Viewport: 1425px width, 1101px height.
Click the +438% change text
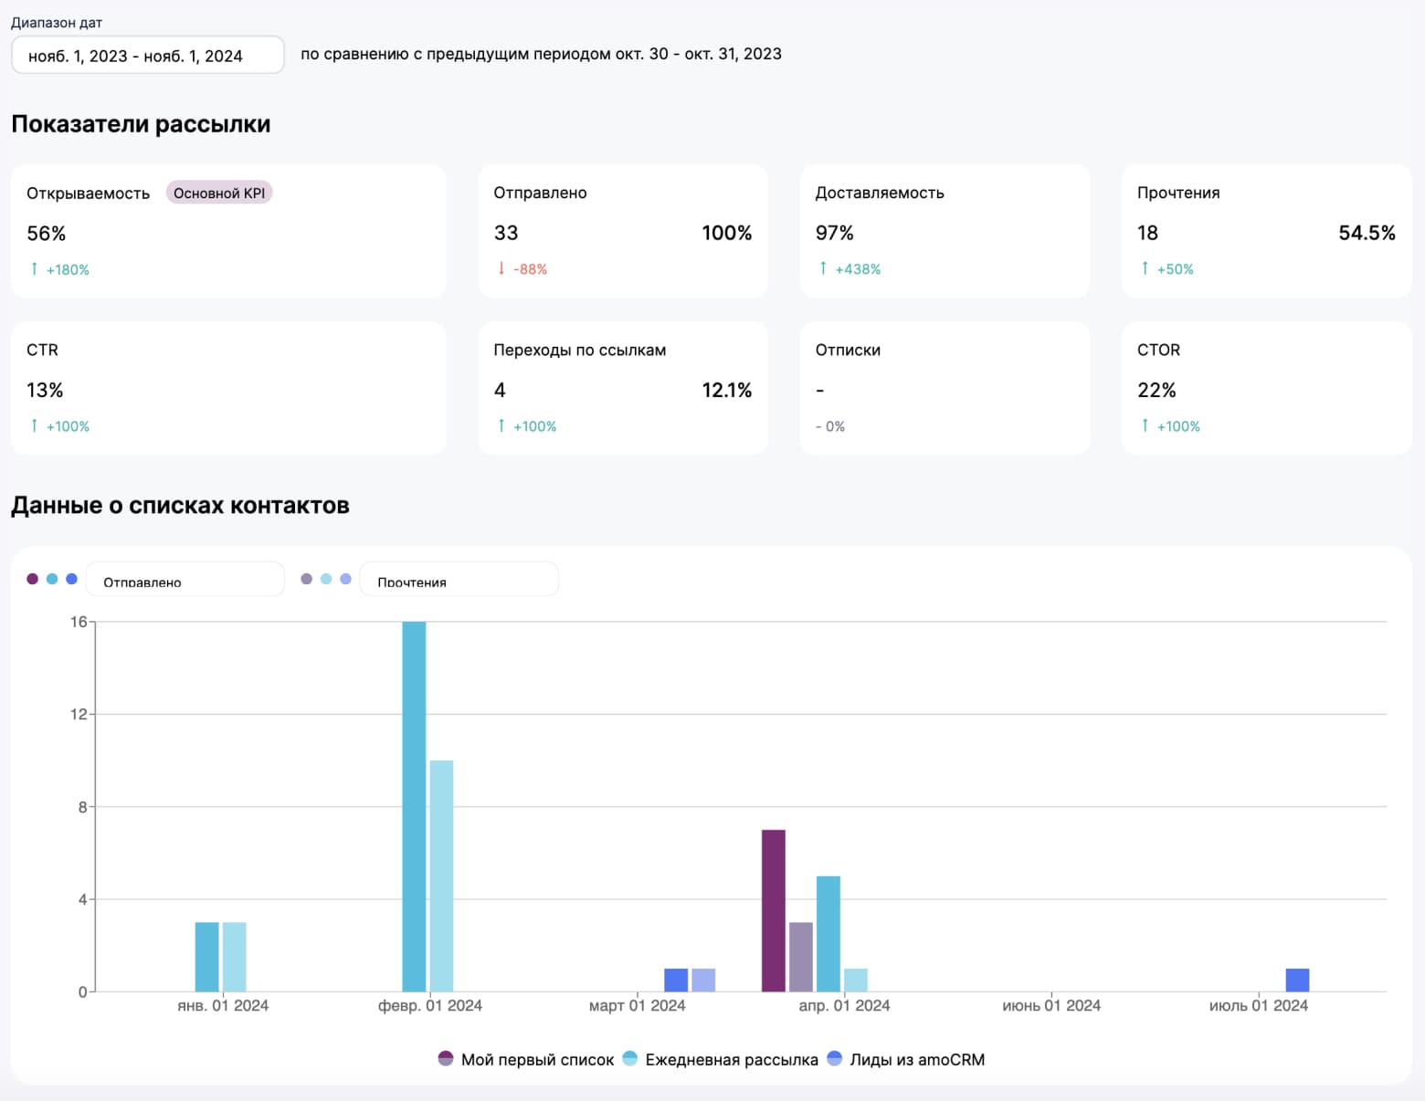click(858, 269)
